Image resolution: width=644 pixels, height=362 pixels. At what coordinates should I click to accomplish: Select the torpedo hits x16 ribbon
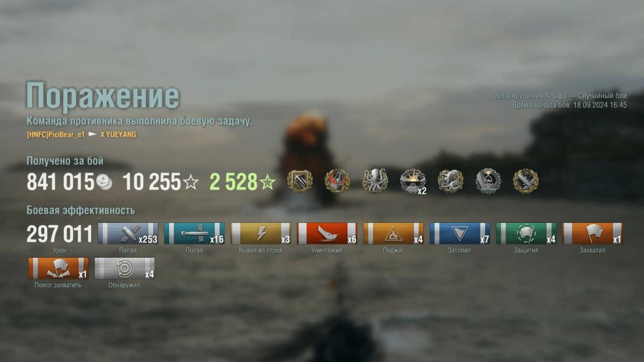[x=194, y=233]
